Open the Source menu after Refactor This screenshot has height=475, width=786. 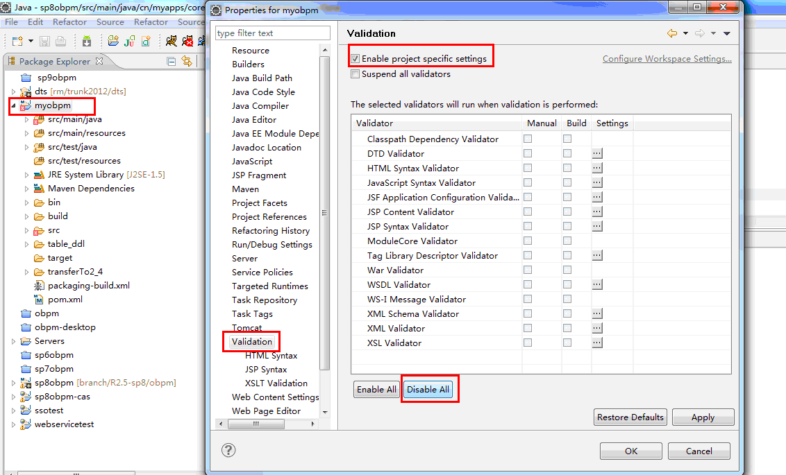pyautogui.click(x=110, y=22)
